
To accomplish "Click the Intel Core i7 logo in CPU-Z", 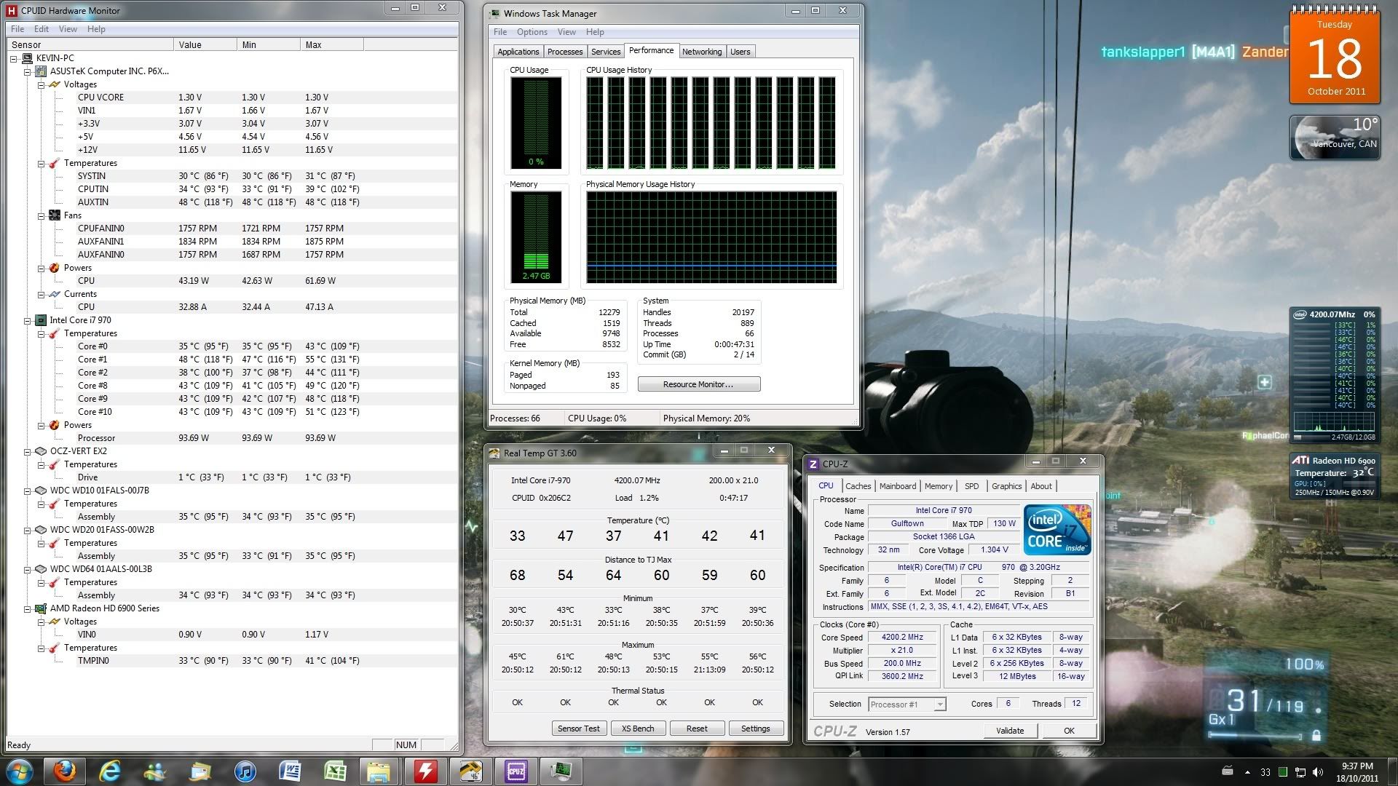I will (x=1057, y=530).
